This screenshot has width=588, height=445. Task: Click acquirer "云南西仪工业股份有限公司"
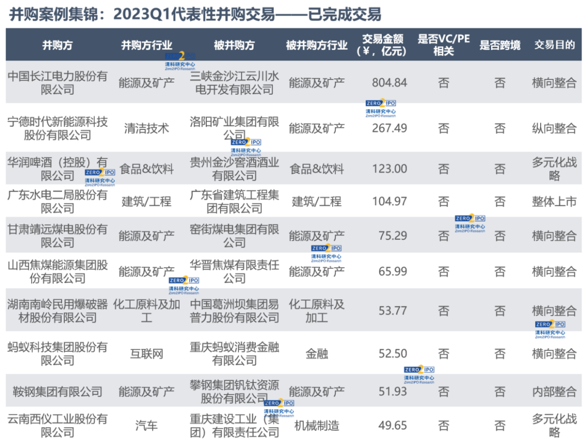click(x=57, y=425)
